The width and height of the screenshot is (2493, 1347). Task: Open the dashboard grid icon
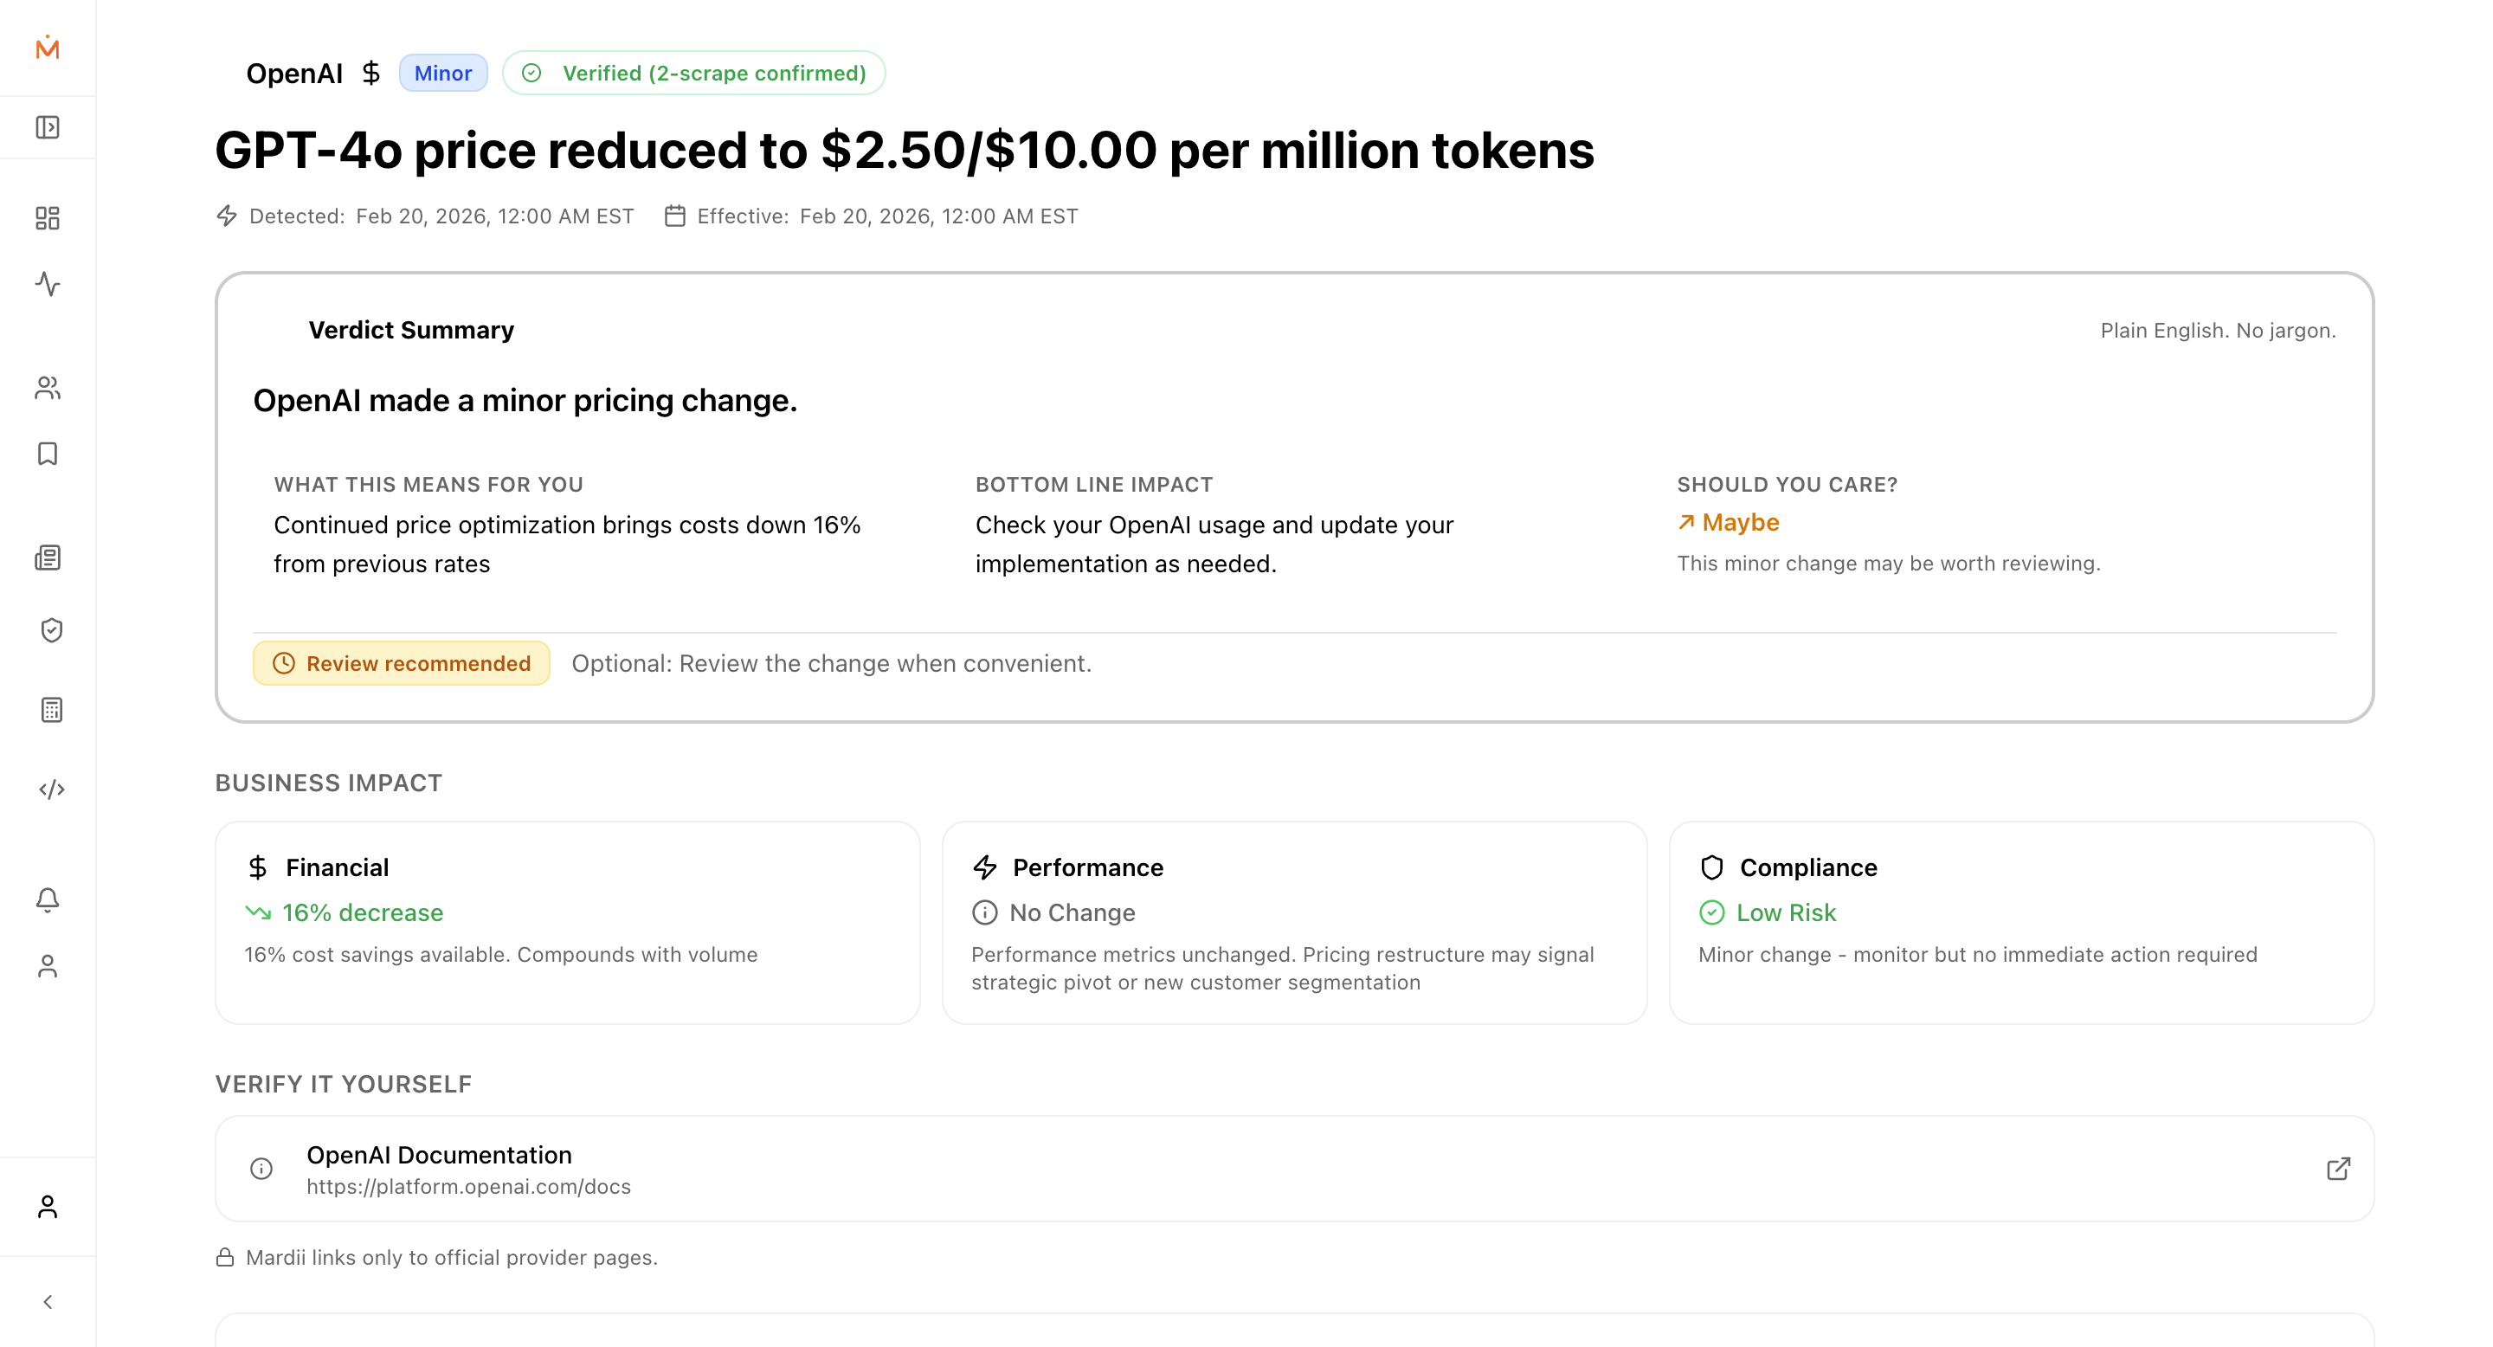tap(48, 218)
